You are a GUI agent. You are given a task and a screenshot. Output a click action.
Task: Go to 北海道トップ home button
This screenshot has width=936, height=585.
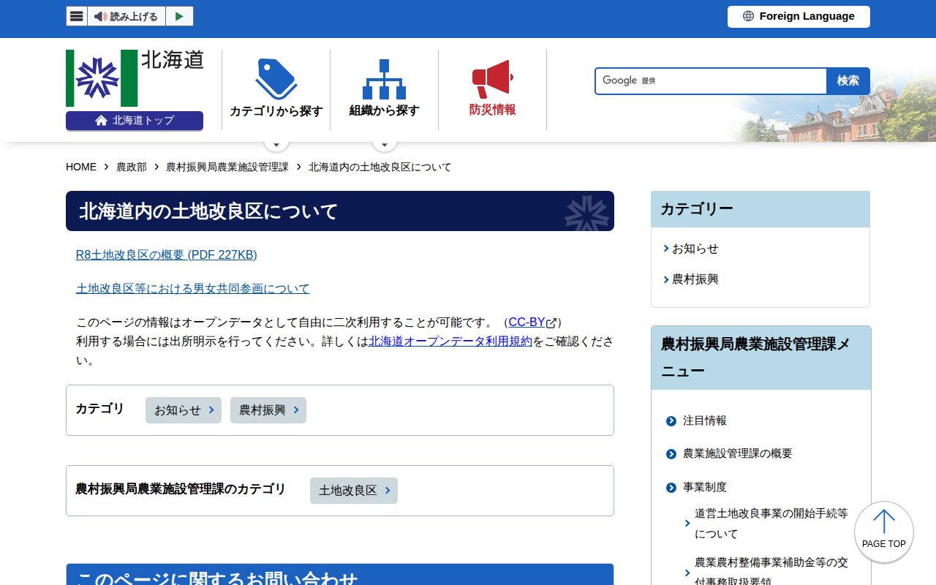[135, 121]
